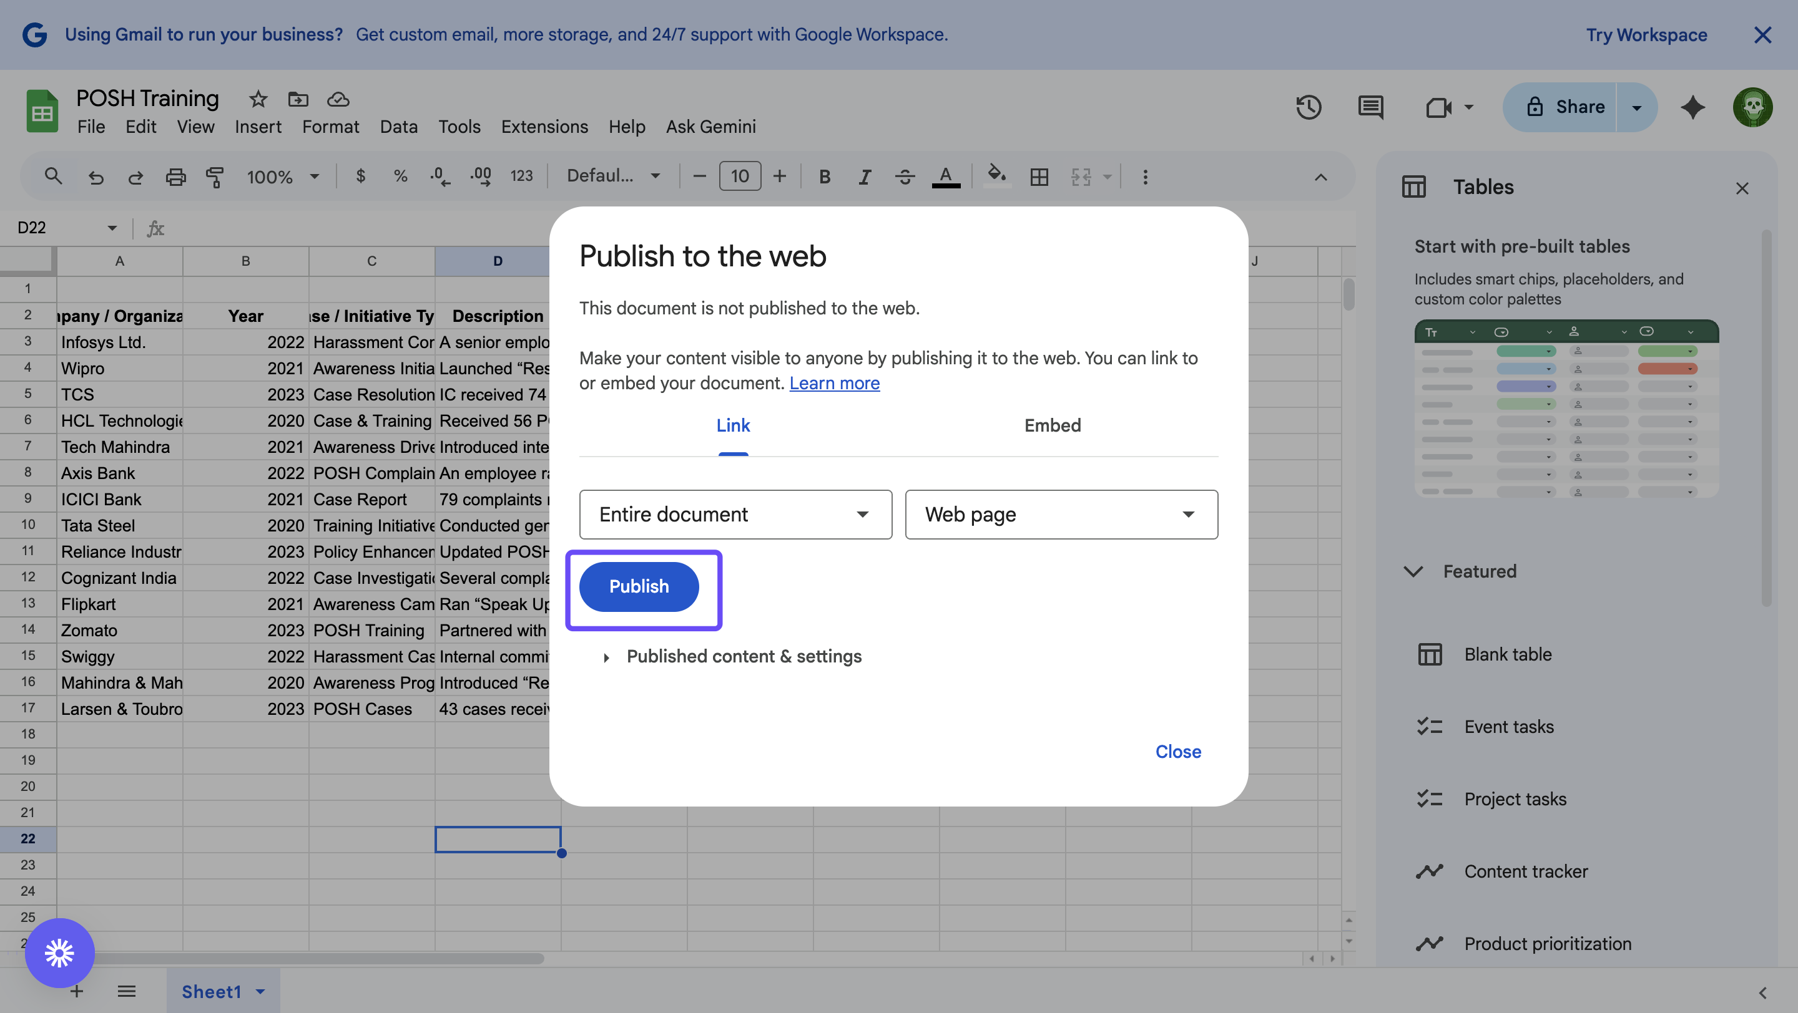1798x1013 pixels.
Task: Click the Gemini sparkle icon
Action: (1692, 107)
